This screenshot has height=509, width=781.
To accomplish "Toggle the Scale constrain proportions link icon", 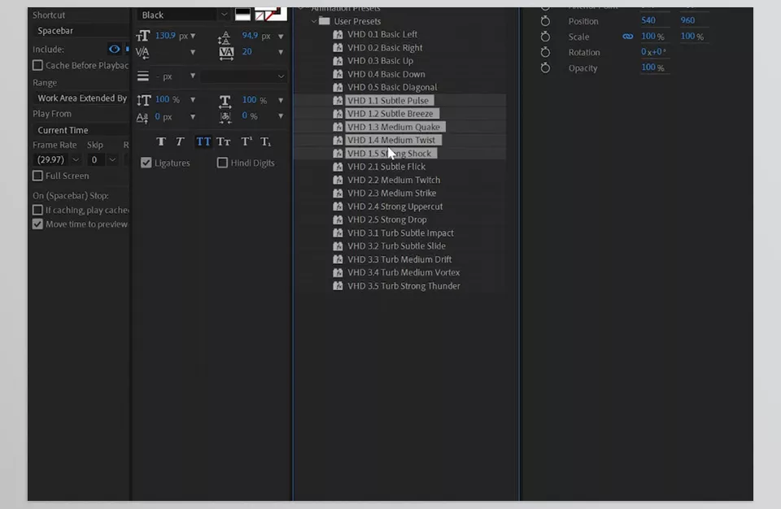I will click(x=627, y=37).
